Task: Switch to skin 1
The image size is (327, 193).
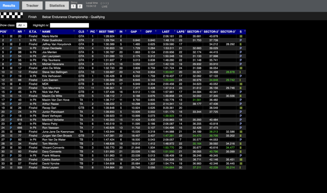Action: pos(73,6)
